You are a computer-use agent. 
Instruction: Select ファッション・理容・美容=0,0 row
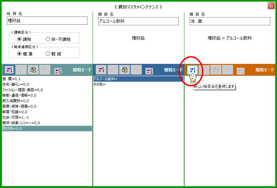pos(47,90)
